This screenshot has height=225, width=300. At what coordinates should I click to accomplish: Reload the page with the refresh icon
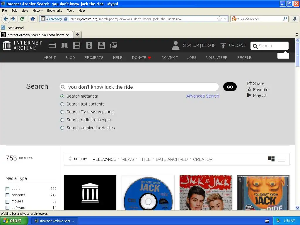tap(22, 19)
